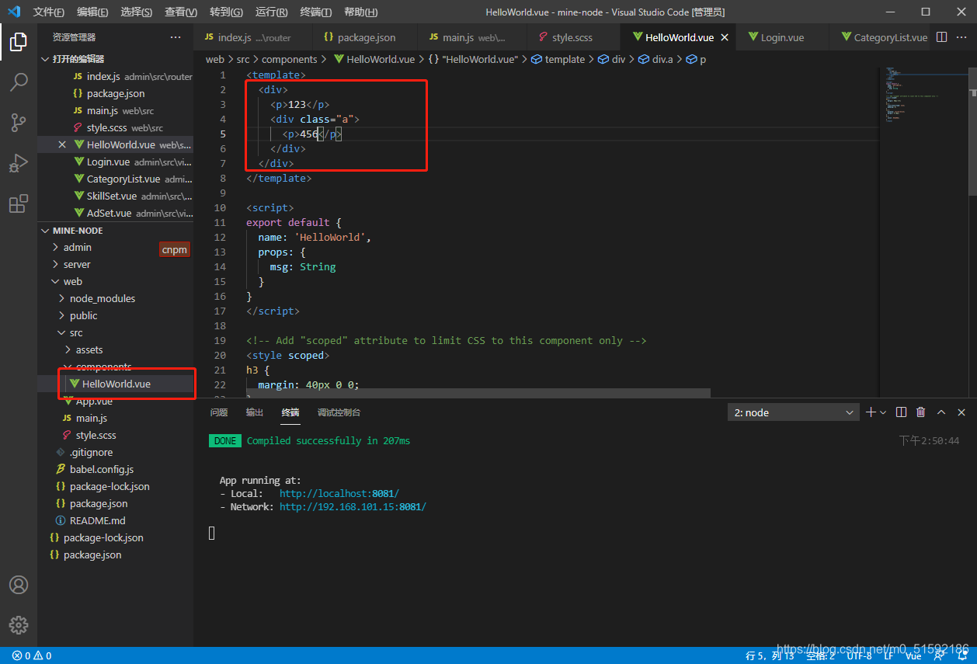Viewport: 977px width, 664px height.
Task: Open the Manage settings gear
Action: point(19,624)
